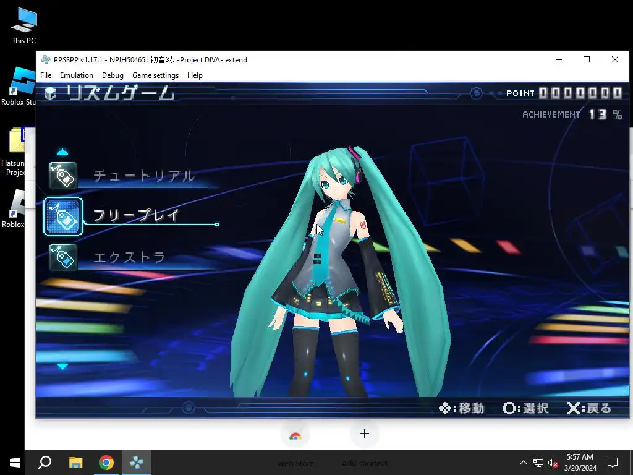Click the down arrow below the game menu
Viewport: 633px width, 475px height.
point(62,366)
